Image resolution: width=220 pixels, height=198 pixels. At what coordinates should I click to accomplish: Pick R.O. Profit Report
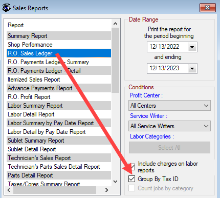(x=59, y=97)
